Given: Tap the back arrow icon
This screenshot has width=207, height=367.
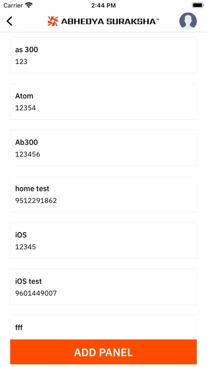Looking at the screenshot, I should tap(10, 21).
